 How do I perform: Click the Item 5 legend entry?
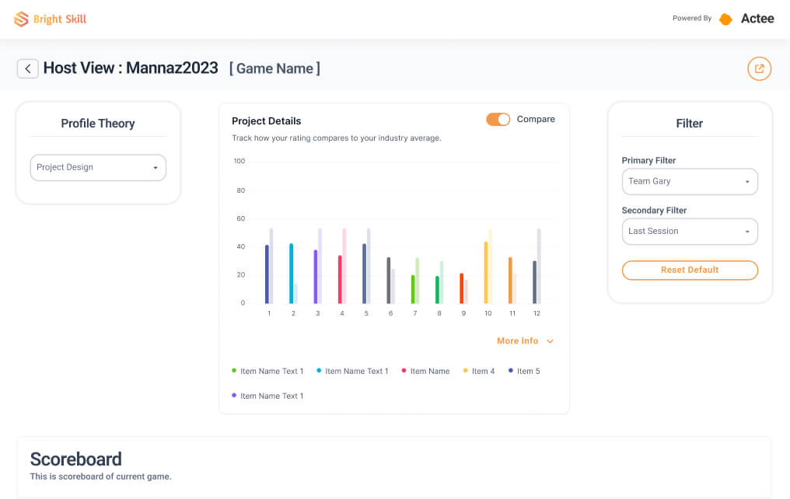point(524,371)
